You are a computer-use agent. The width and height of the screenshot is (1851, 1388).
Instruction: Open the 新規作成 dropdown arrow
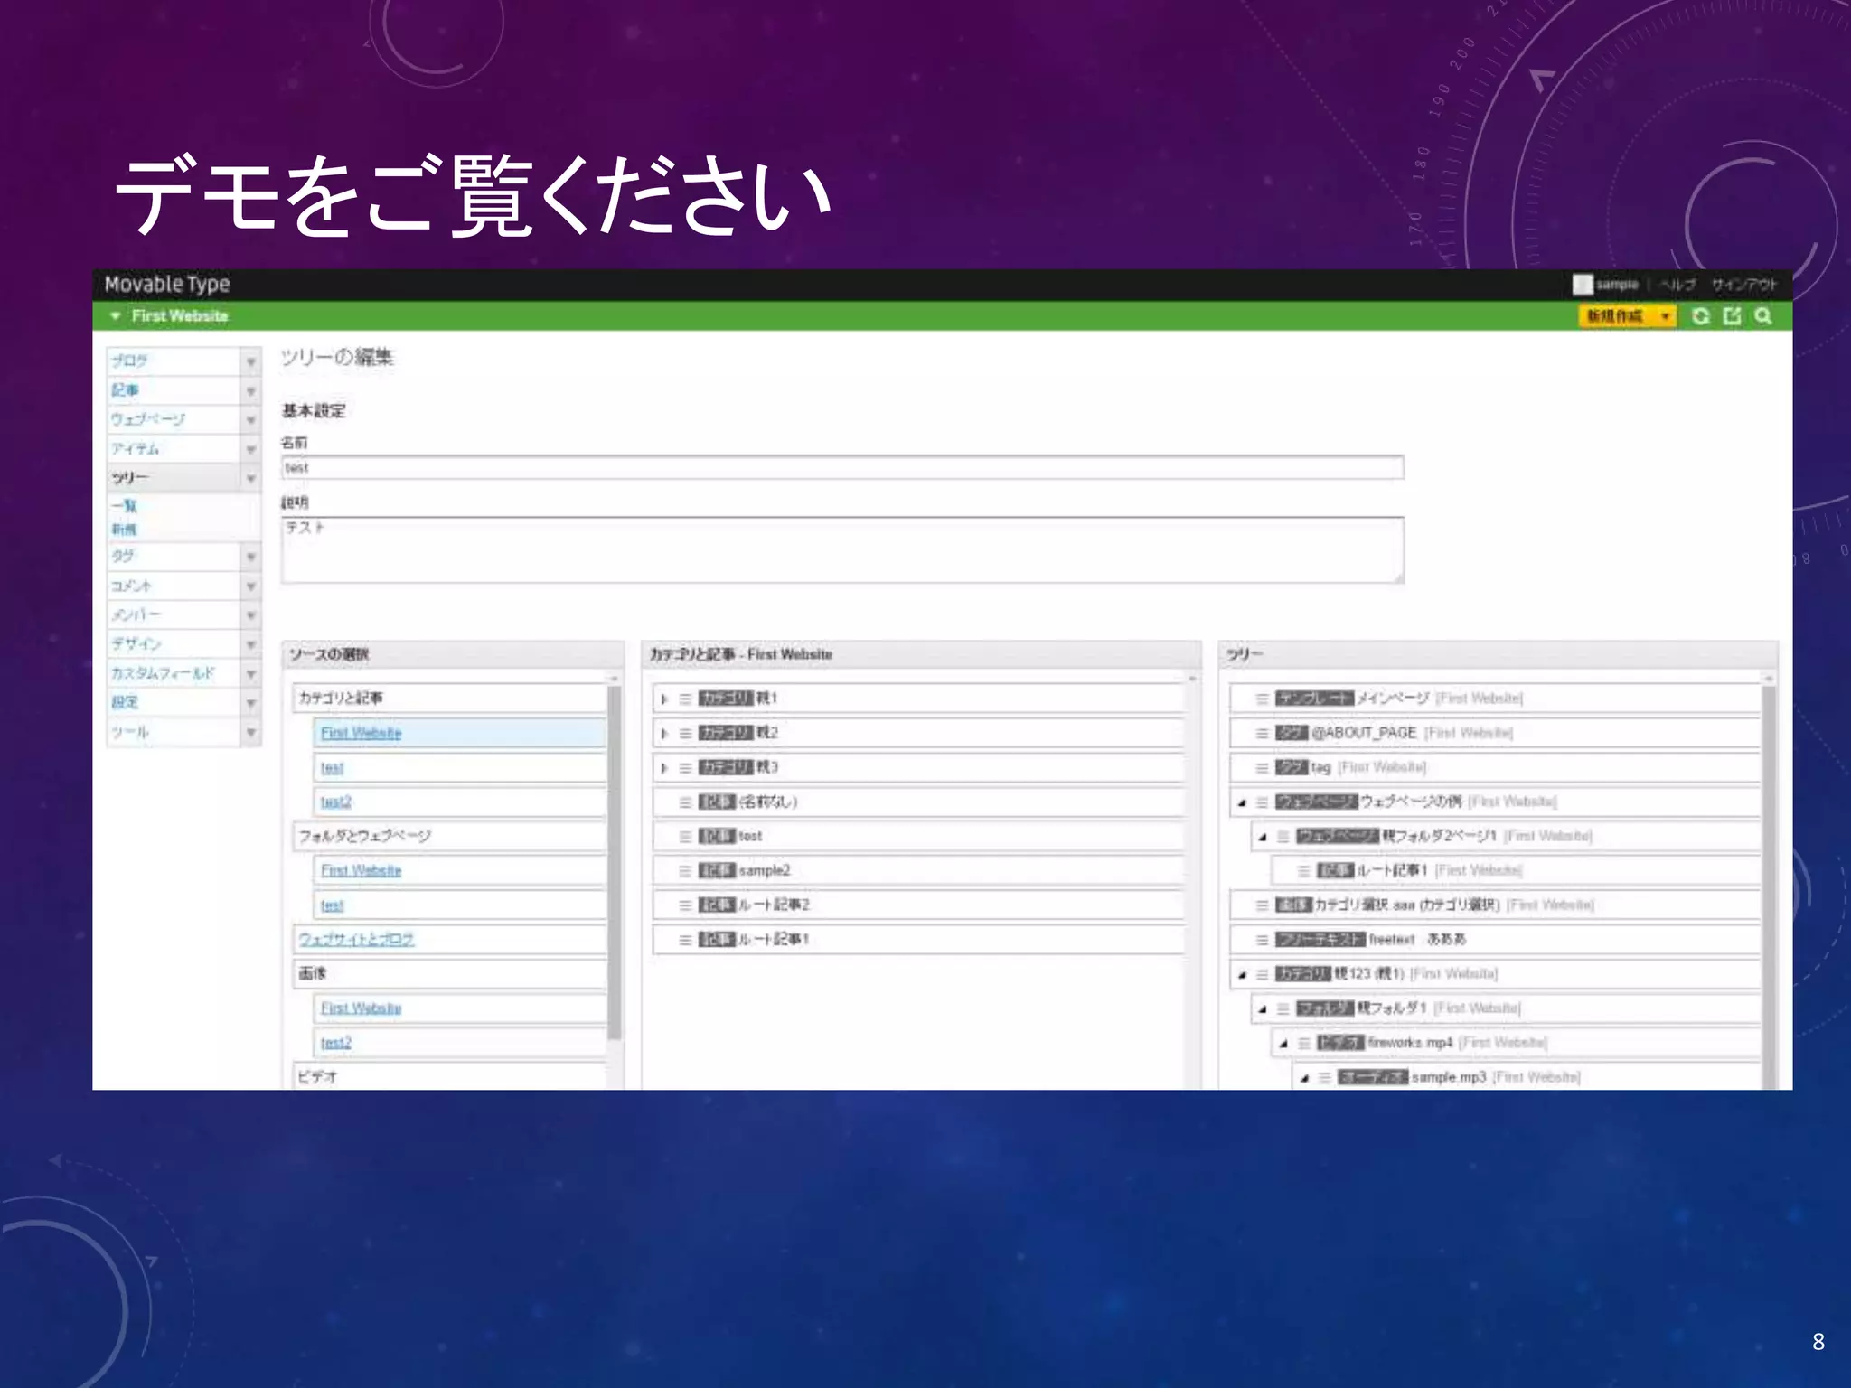pyautogui.click(x=1665, y=315)
